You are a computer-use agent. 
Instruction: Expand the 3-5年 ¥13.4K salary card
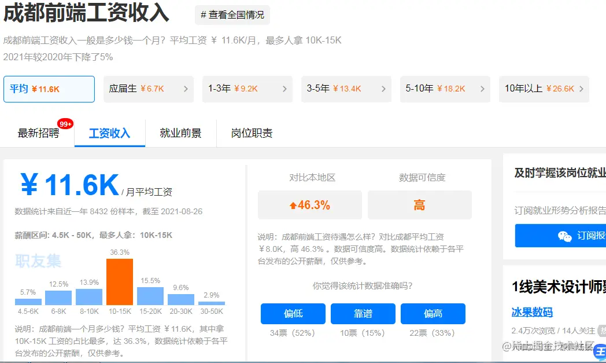coord(346,89)
